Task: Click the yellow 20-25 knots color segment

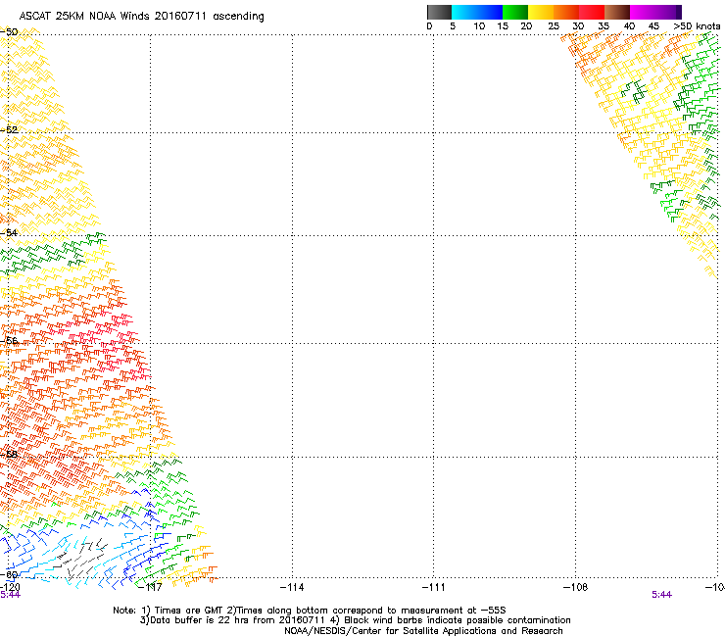Action: coord(541,12)
